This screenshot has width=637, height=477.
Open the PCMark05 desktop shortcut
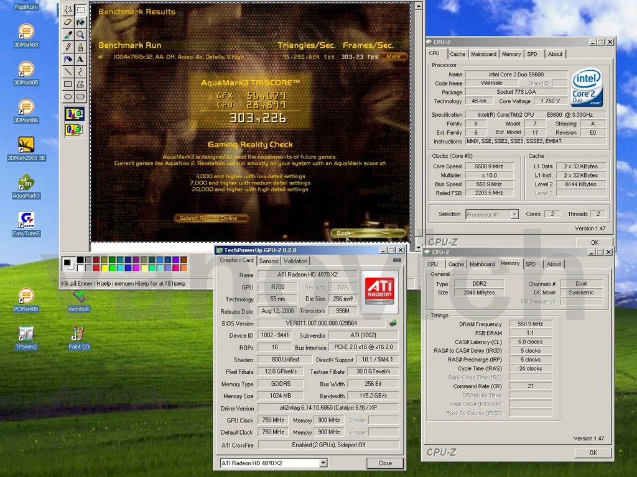26,300
